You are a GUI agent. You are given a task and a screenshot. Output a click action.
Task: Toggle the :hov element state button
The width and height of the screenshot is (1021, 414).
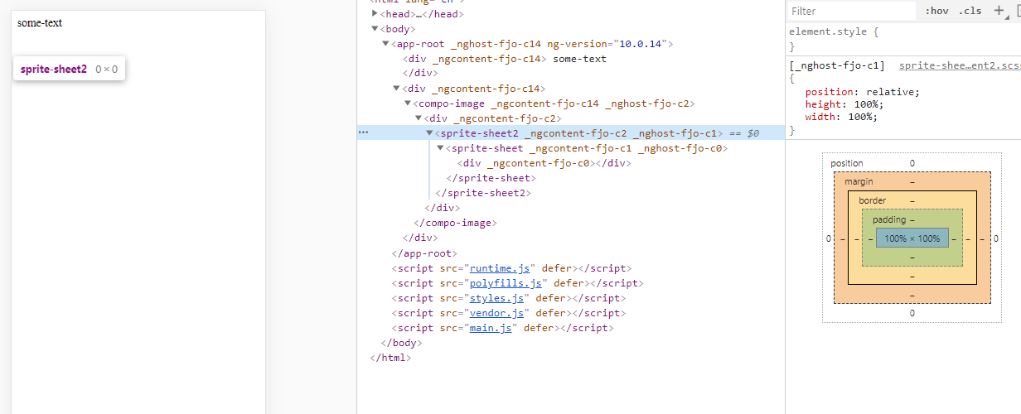click(x=936, y=11)
